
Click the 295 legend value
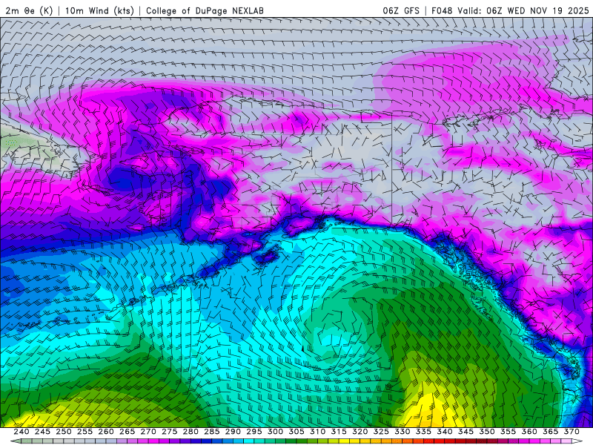click(254, 432)
